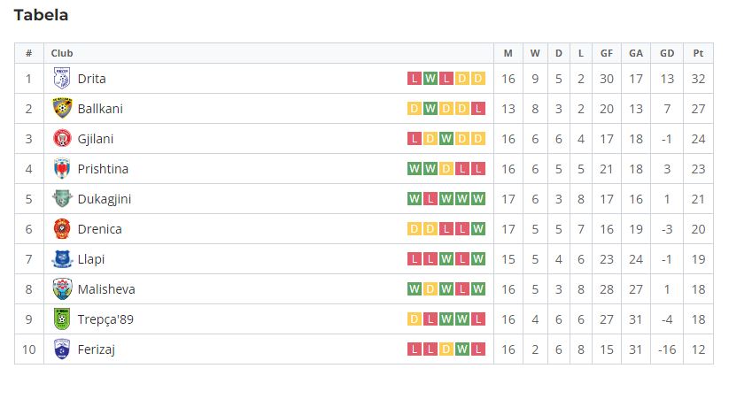Open the Ballkani team link
This screenshot has height=399, width=752.
point(100,109)
